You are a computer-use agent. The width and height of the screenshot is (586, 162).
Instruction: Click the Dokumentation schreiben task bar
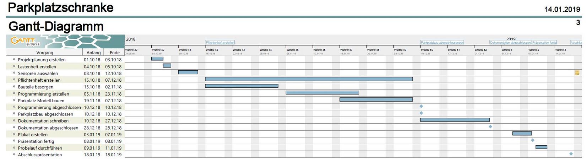click(455, 120)
